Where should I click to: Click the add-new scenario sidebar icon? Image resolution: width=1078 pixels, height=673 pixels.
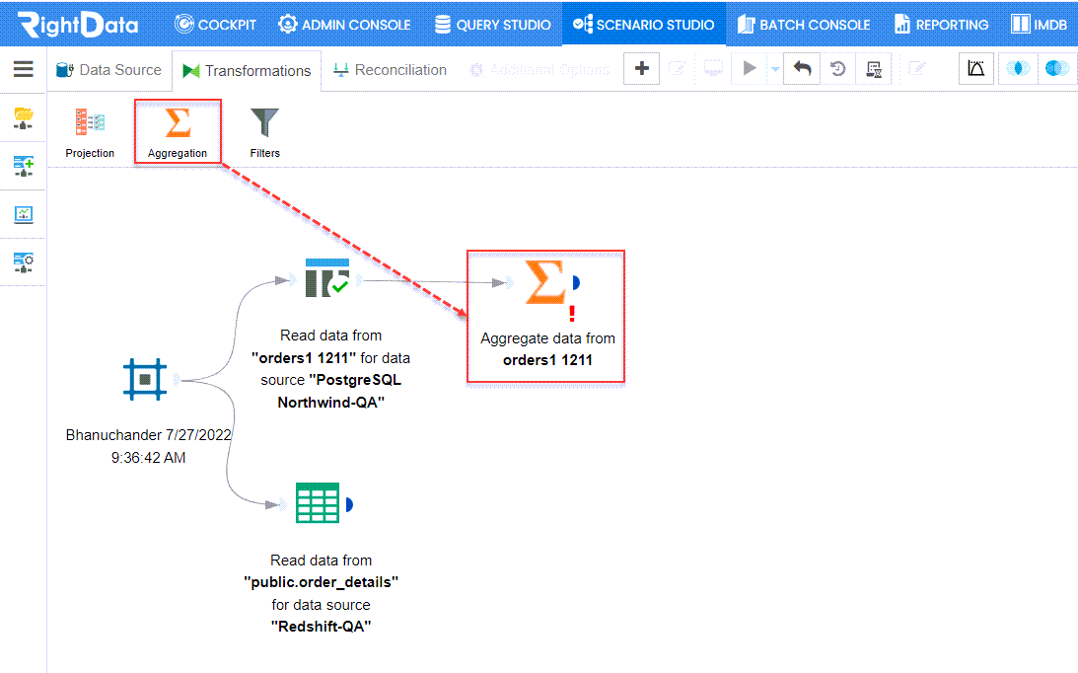[x=24, y=166]
